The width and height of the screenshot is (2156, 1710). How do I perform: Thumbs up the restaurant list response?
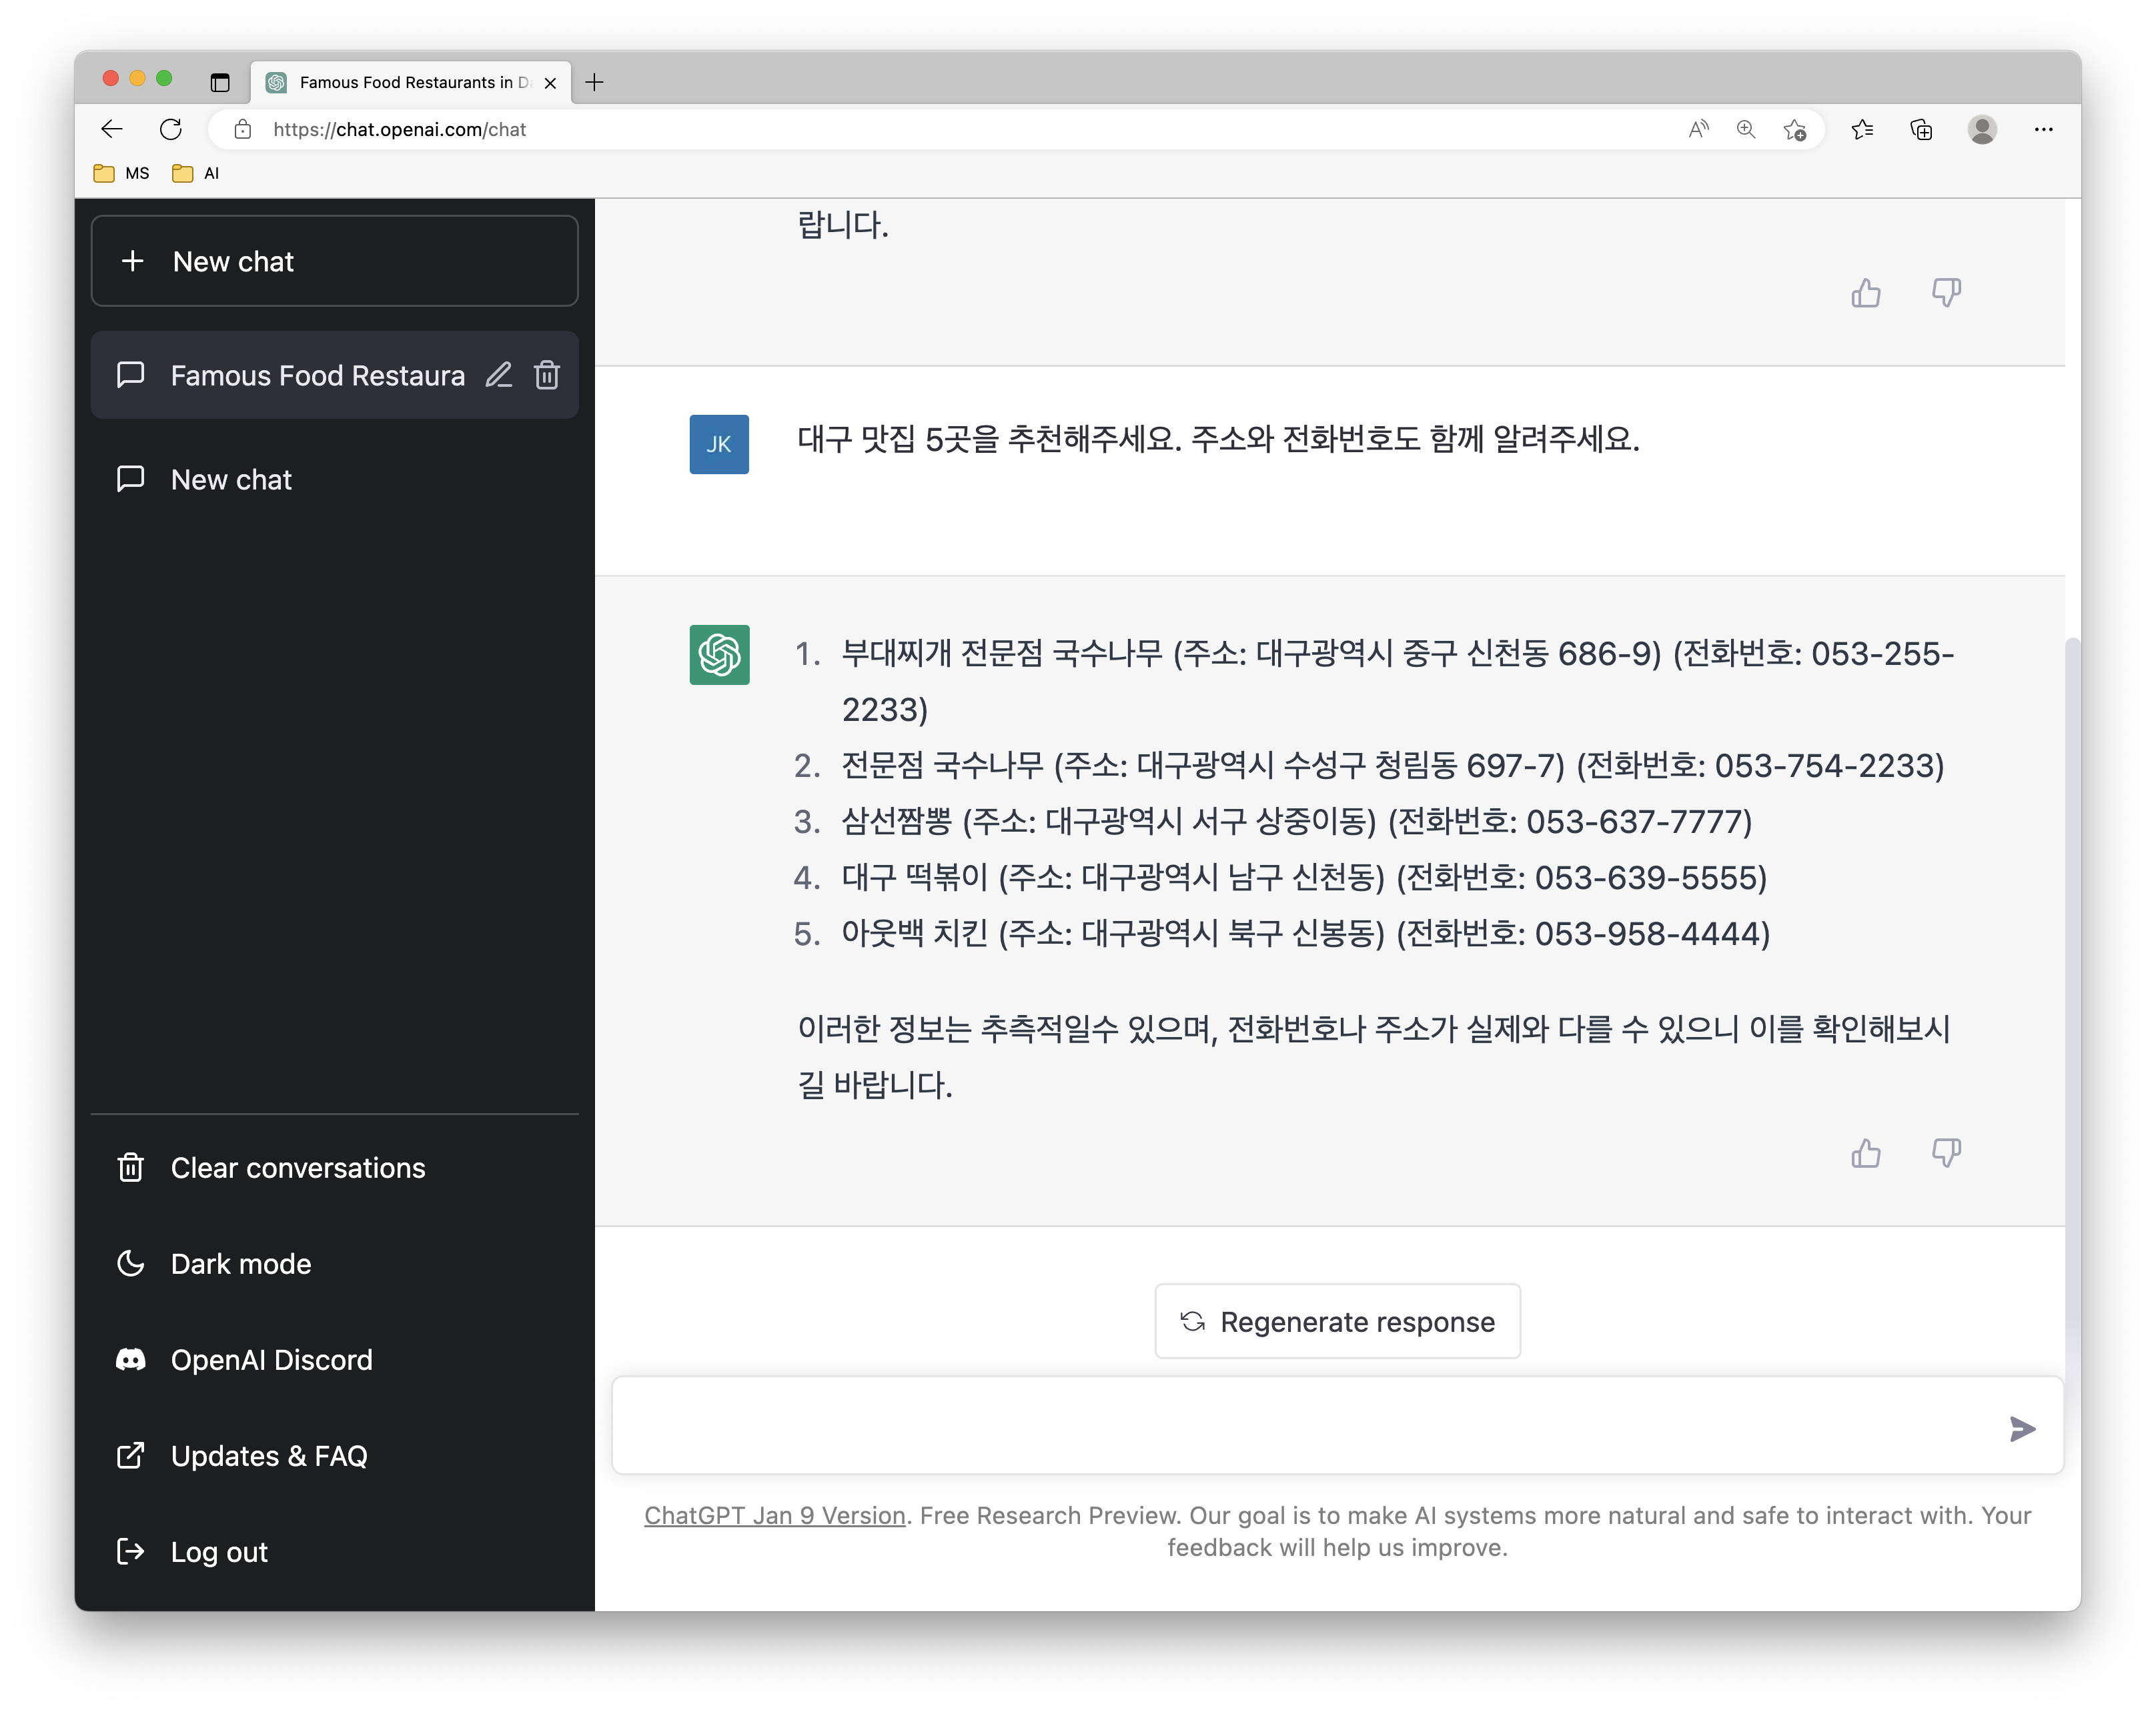click(x=1865, y=1153)
